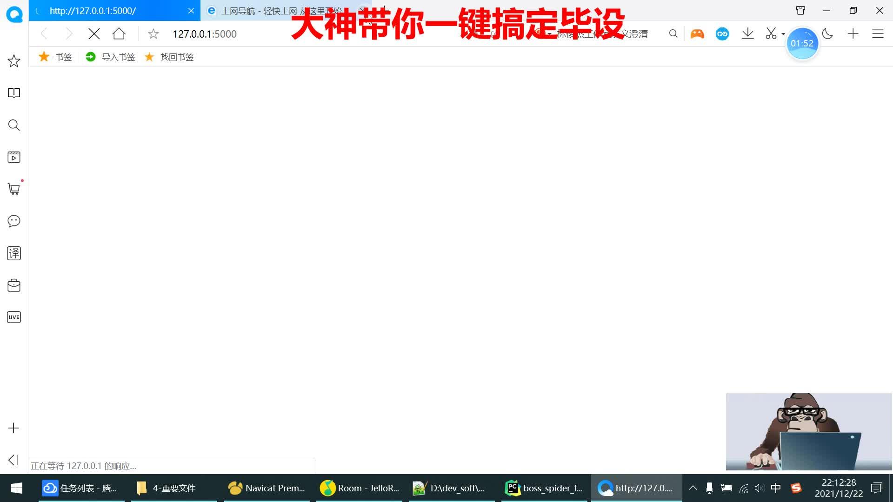Open the hamburger main menu
Viewport: 893px width, 502px height.
[x=878, y=34]
